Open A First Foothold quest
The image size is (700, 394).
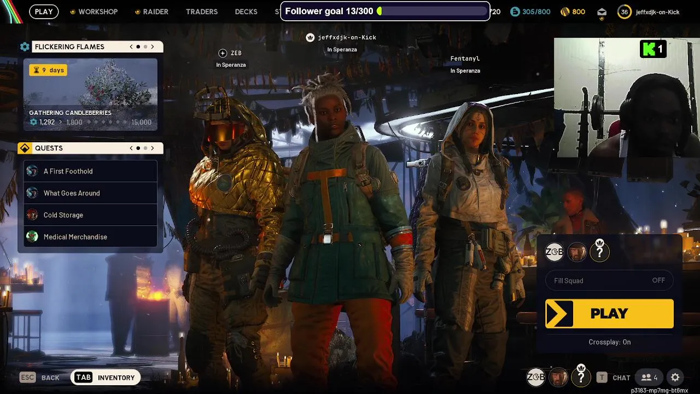pyautogui.click(x=91, y=171)
